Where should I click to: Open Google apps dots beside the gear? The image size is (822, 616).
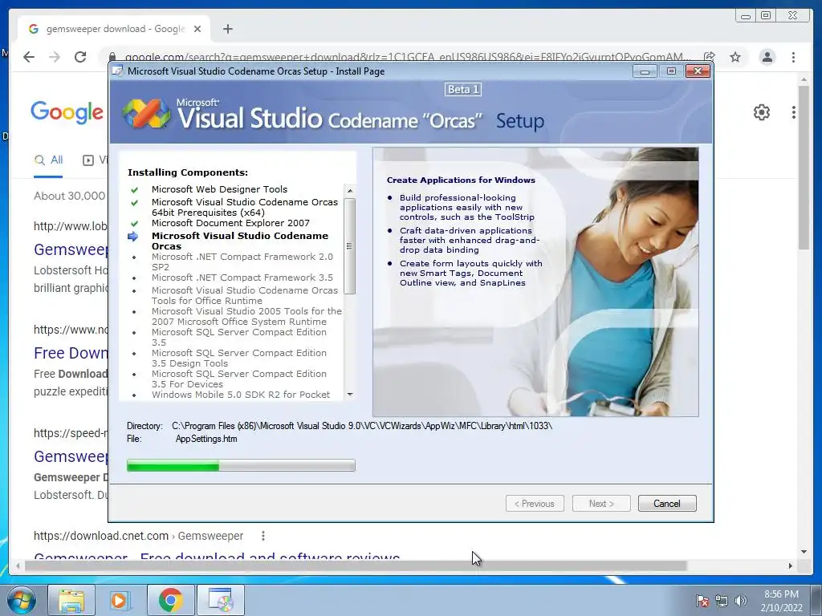(794, 112)
